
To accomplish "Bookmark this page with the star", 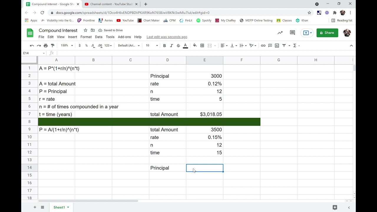I will (x=309, y=13).
